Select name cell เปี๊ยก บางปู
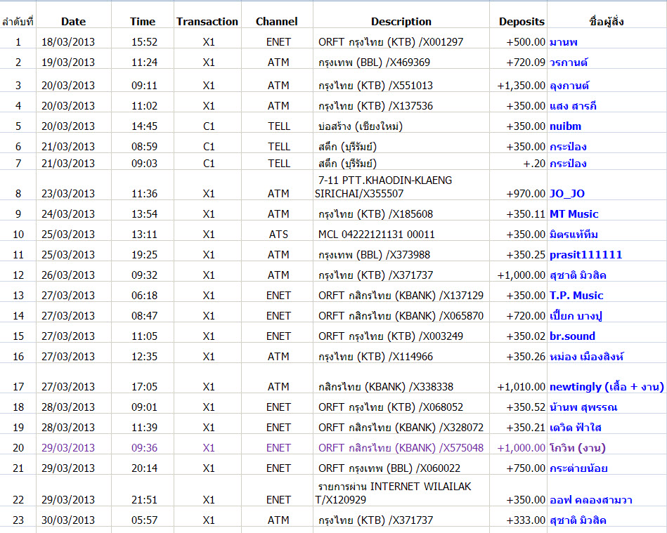Screen dimensions: 667x533 576,316
